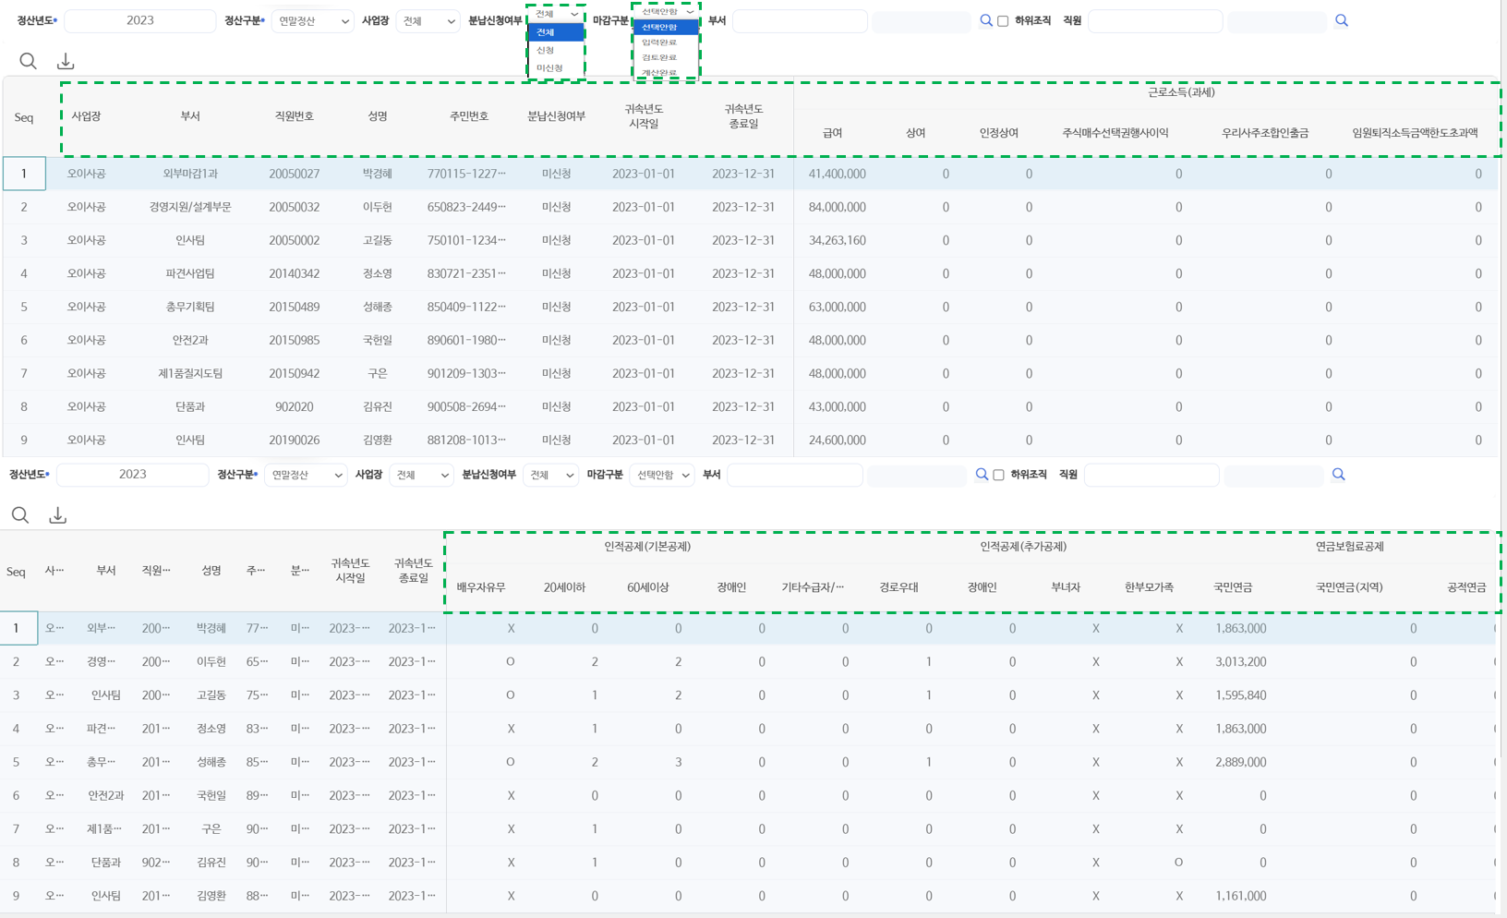Click the 직원번호 column header in the upper table

pos(295,116)
